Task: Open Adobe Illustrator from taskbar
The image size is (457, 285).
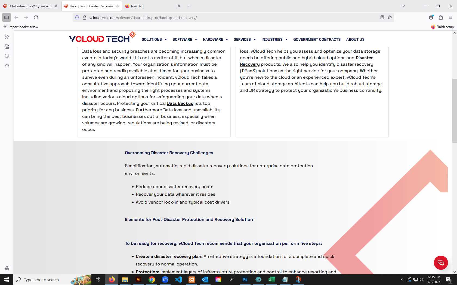Action: pyautogui.click(x=138, y=279)
